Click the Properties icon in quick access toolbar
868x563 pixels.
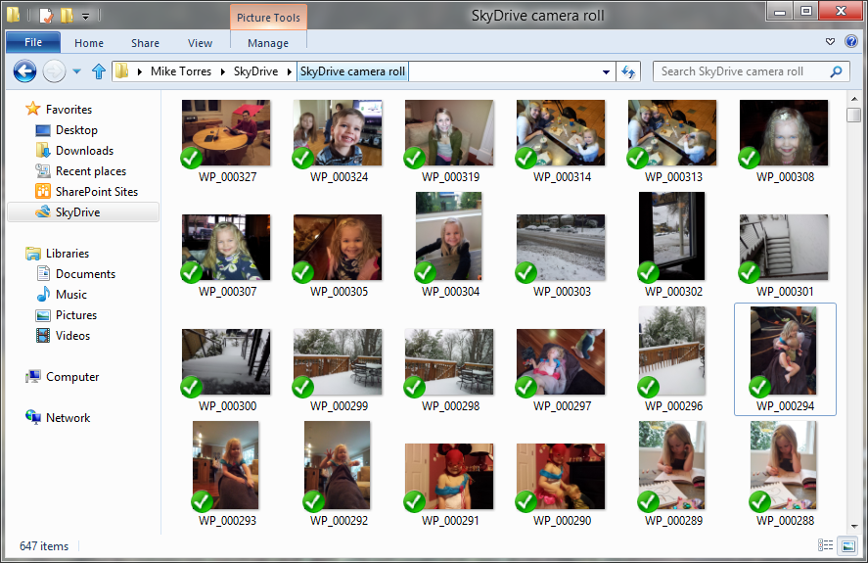(46, 15)
